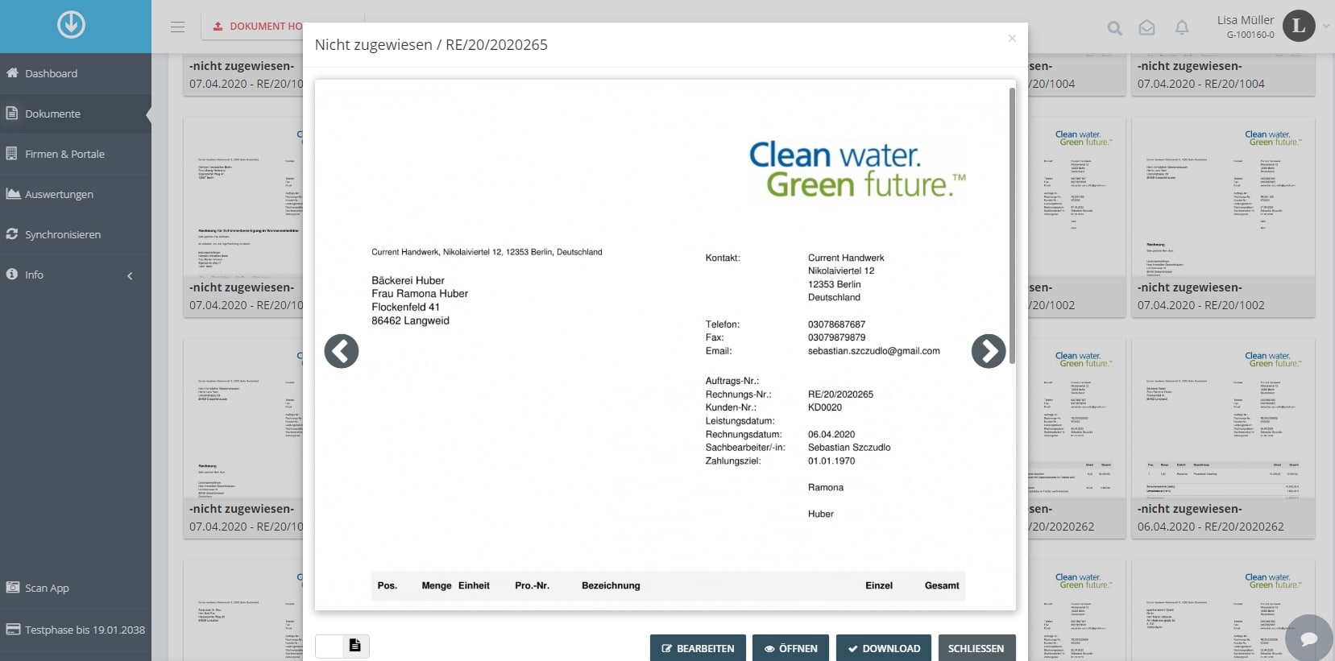Open Firmen & Portale in the sidebar
The height and width of the screenshot is (661, 1335).
tap(76, 154)
